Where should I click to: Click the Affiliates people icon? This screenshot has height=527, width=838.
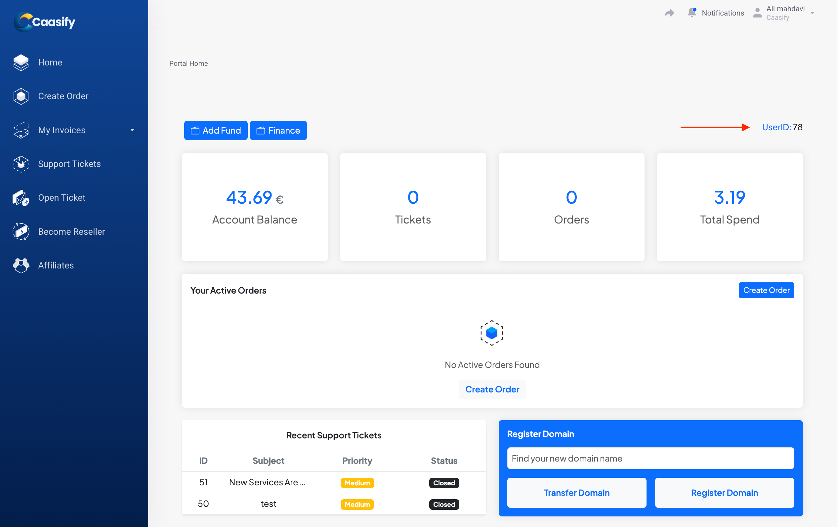point(21,265)
